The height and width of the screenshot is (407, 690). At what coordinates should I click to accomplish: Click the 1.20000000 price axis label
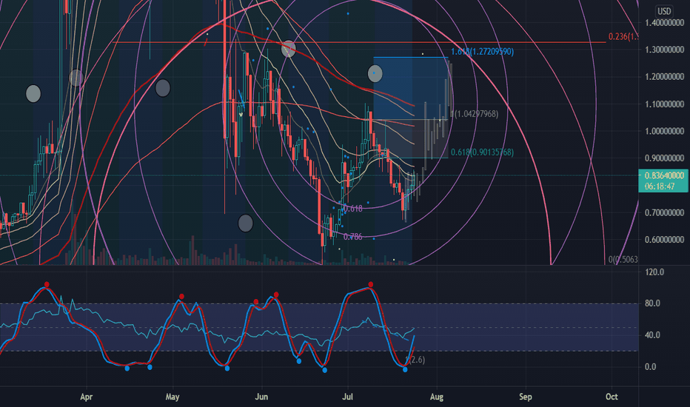click(x=664, y=77)
